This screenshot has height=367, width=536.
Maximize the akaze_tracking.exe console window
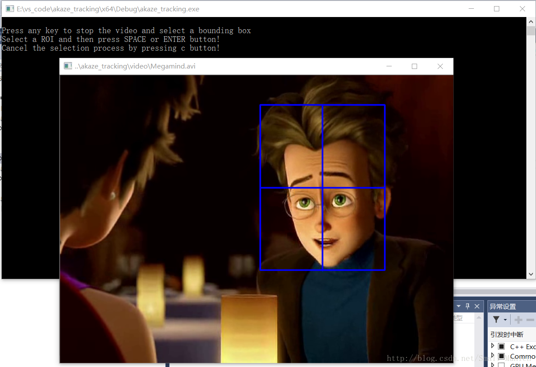coord(497,9)
